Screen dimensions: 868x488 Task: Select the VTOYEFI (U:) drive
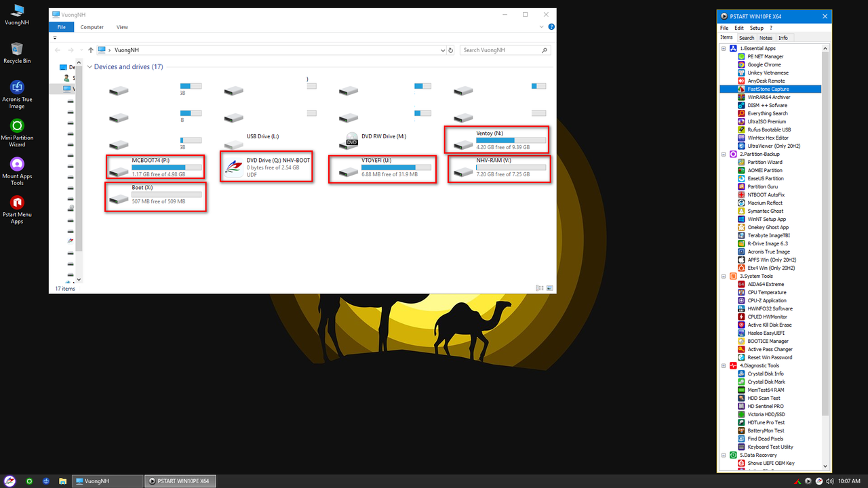[x=381, y=168]
